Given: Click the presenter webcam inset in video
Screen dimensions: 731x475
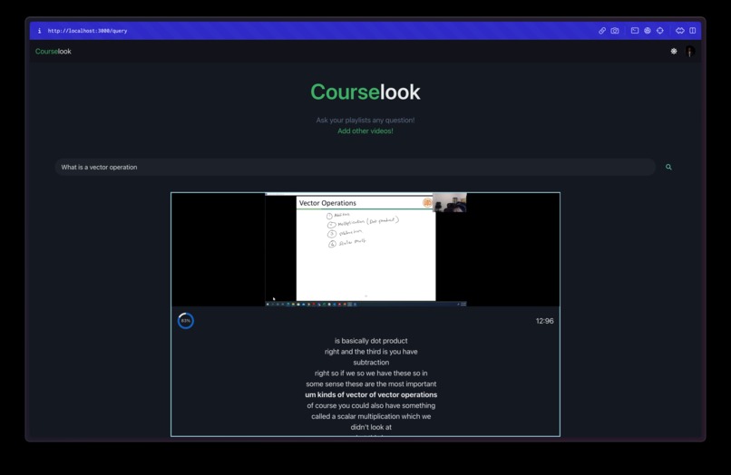Looking at the screenshot, I should pyautogui.click(x=450, y=202).
